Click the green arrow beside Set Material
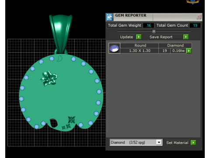This screenshot has width=210, height=158. pyautogui.click(x=193, y=143)
